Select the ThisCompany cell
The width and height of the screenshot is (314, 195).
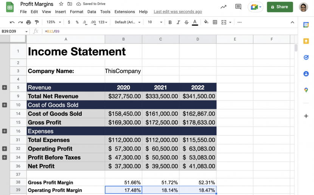[x=124, y=71]
